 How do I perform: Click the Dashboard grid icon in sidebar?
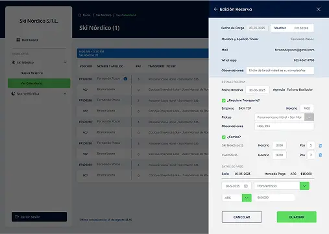click(x=18, y=40)
